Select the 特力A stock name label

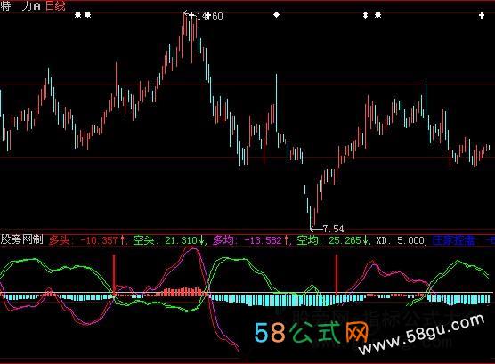(20, 5)
